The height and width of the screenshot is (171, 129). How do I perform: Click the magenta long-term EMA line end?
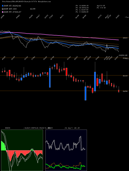[x=118, y=40]
